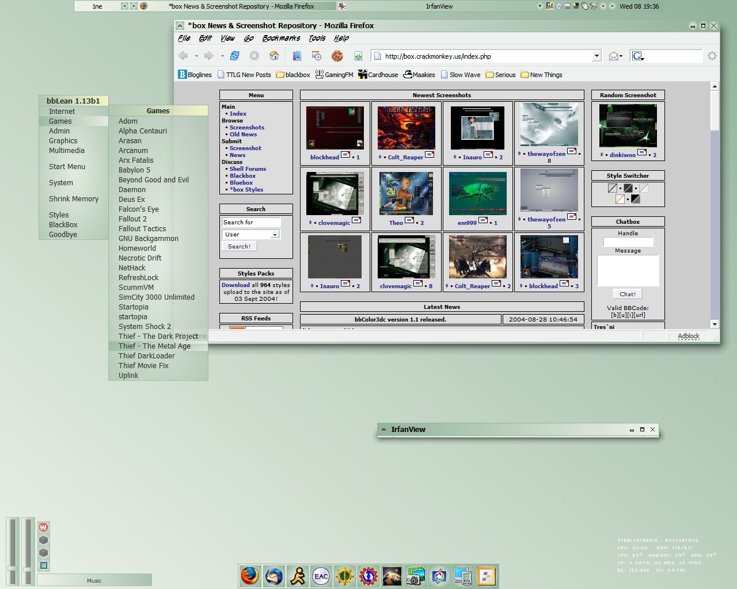This screenshot has width=737, height=589.
Task: Click the message icon beside blockhead 1
Action: coord(345,154)
